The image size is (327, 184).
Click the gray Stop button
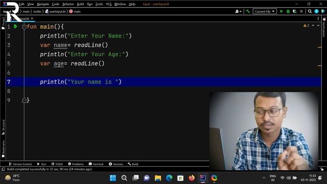coord(301,11)
